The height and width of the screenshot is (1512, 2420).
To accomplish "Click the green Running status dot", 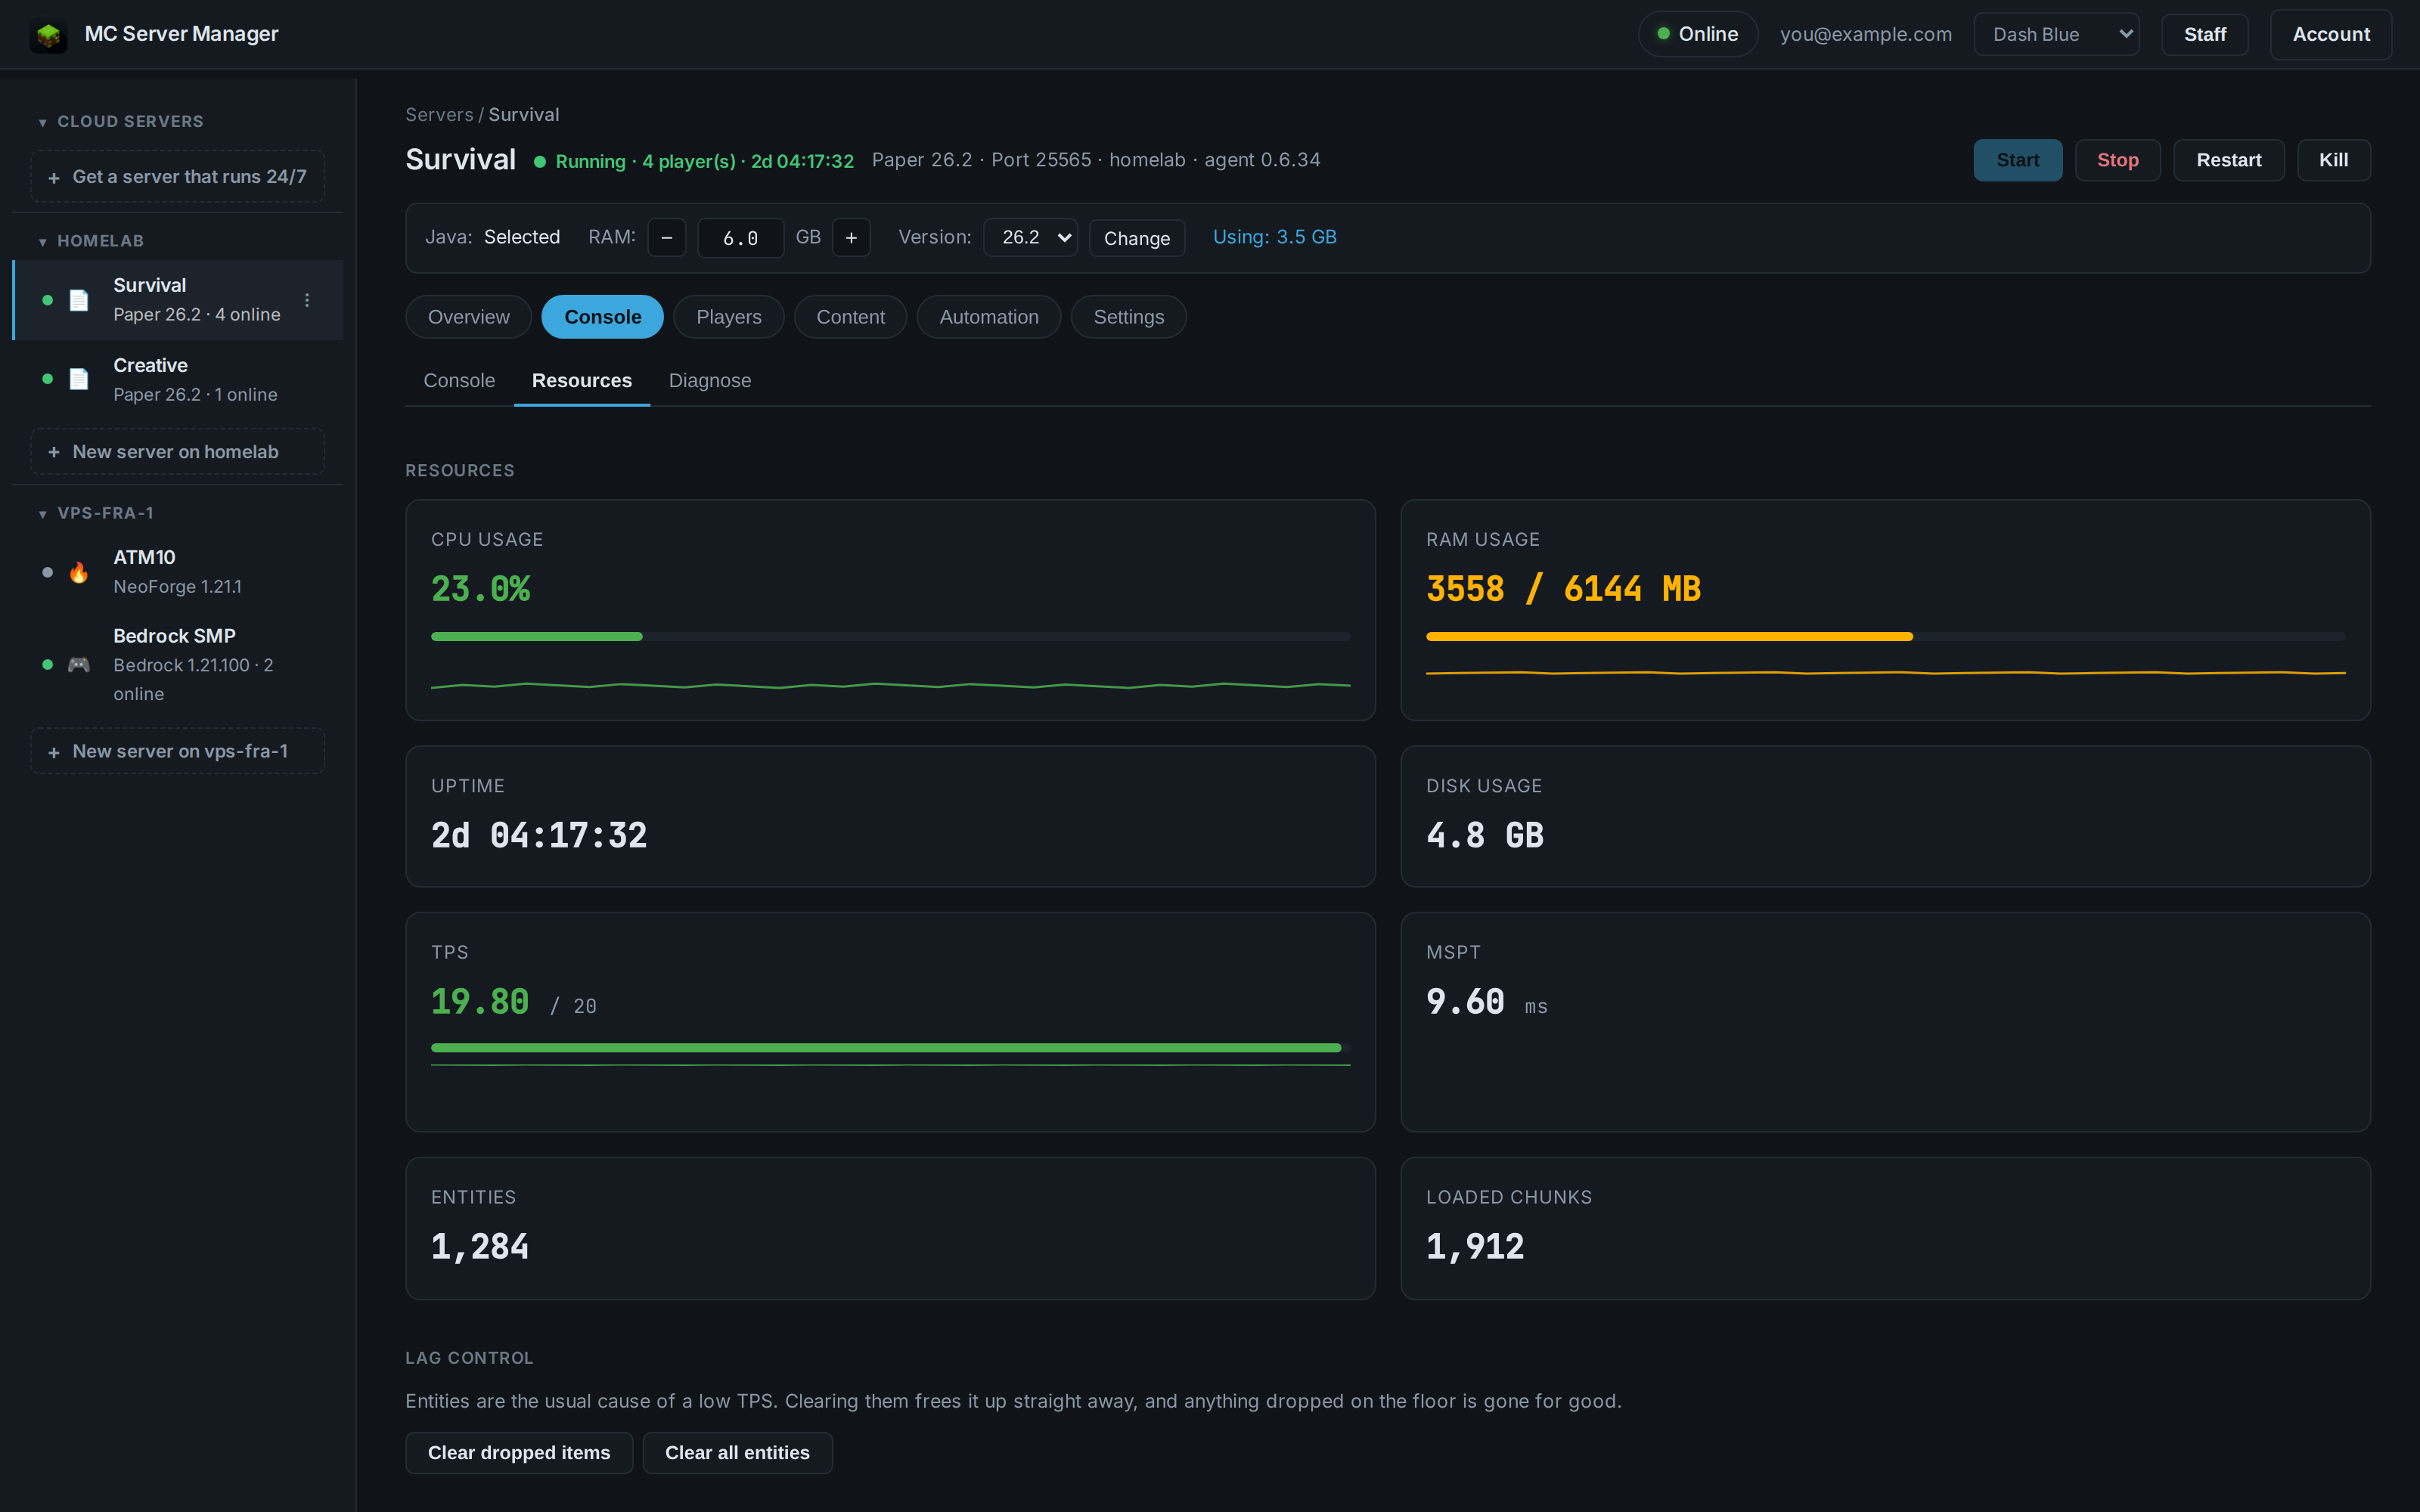I will tap(540, 162).
